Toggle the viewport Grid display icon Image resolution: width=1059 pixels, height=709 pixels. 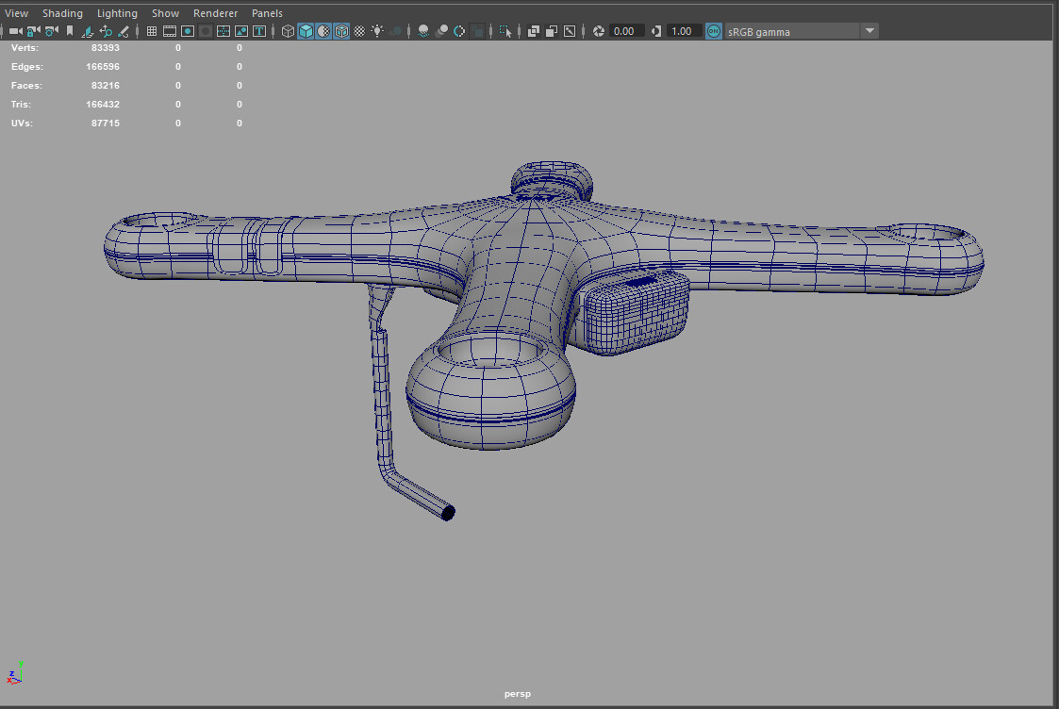click(152, 31)
